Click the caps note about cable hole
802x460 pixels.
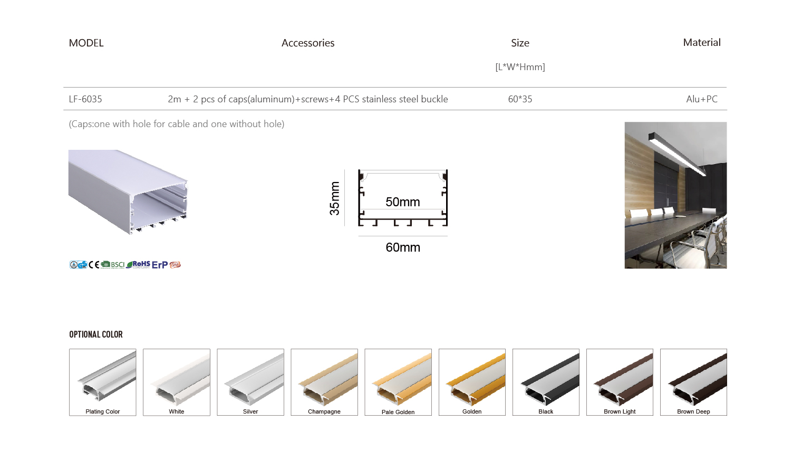coord(177,124)
